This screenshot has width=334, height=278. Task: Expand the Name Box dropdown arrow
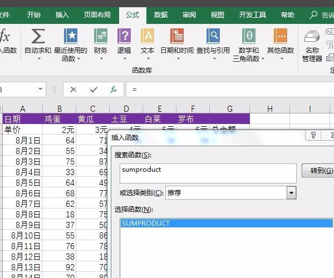pyautogui.click(x=41, y=90)
